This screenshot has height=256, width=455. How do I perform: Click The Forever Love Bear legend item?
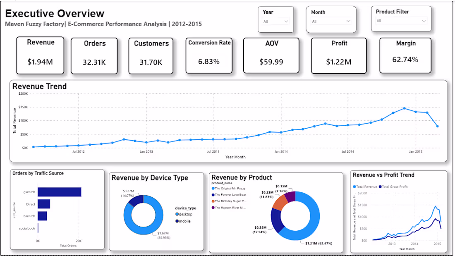click(229, 195)
